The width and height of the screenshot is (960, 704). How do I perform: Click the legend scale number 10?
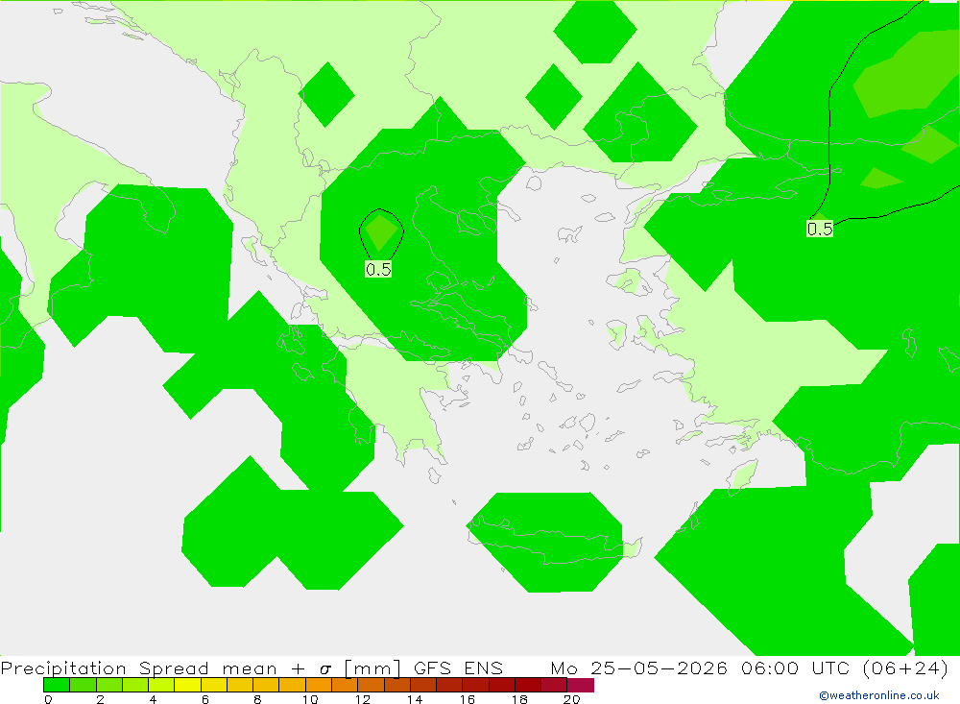pos(310,699)
